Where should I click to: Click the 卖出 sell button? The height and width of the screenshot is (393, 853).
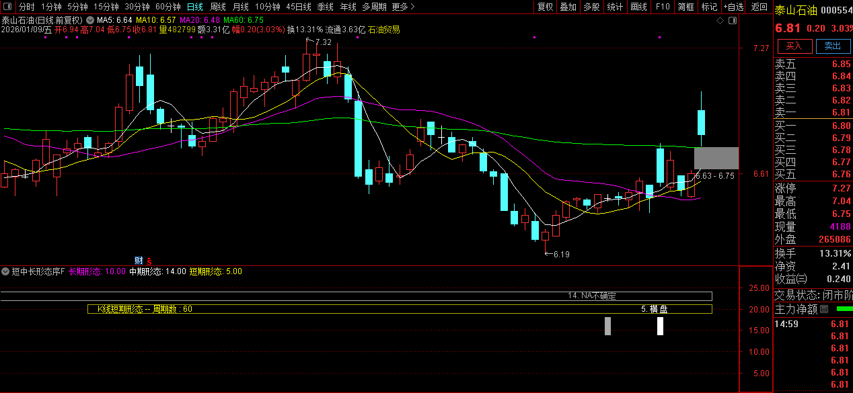(x=832, y=46)
